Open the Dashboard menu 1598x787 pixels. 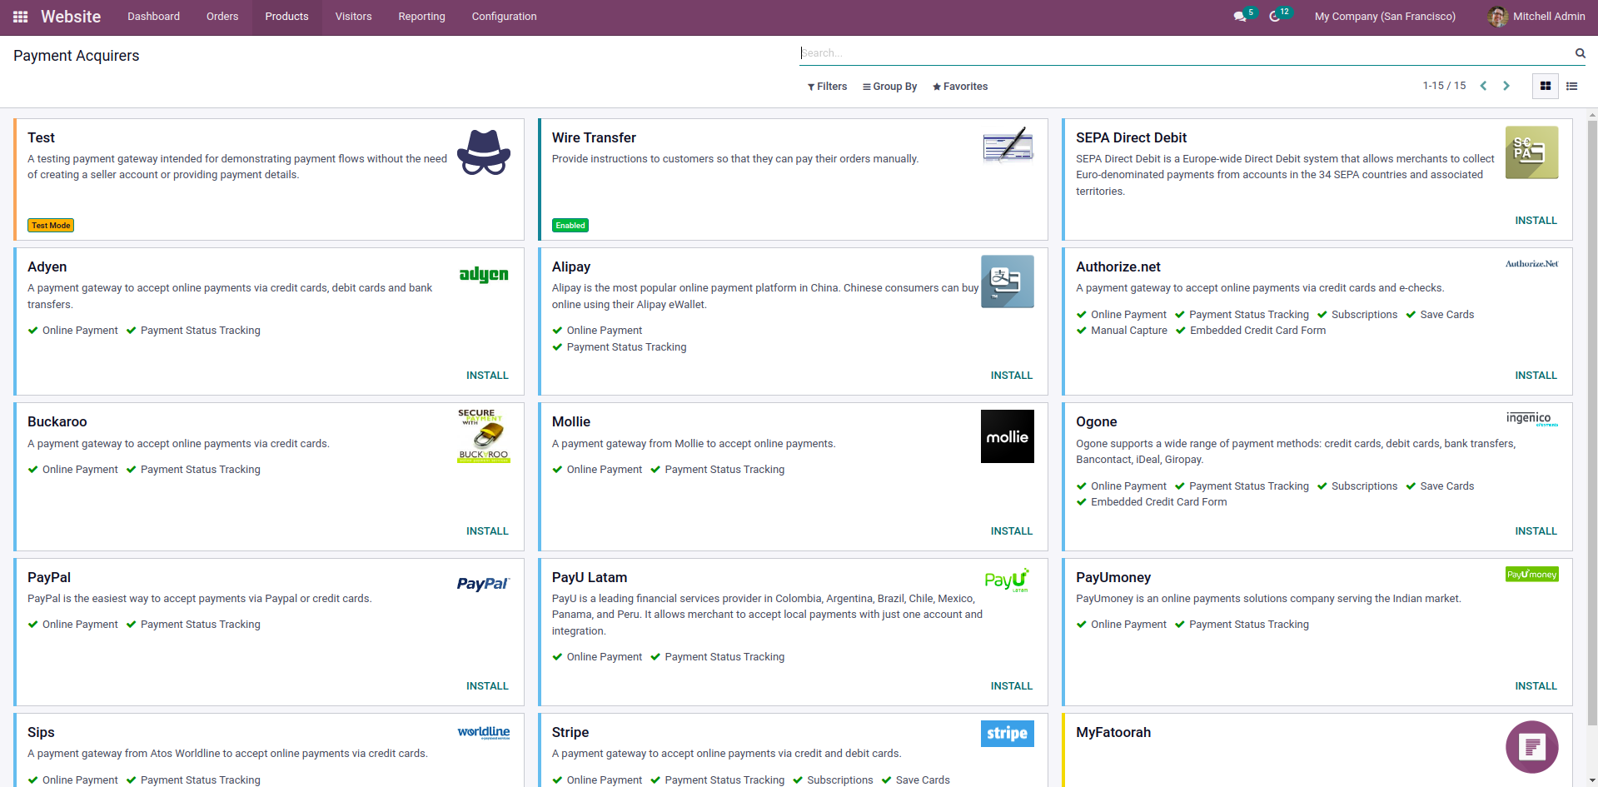[153, 17]
